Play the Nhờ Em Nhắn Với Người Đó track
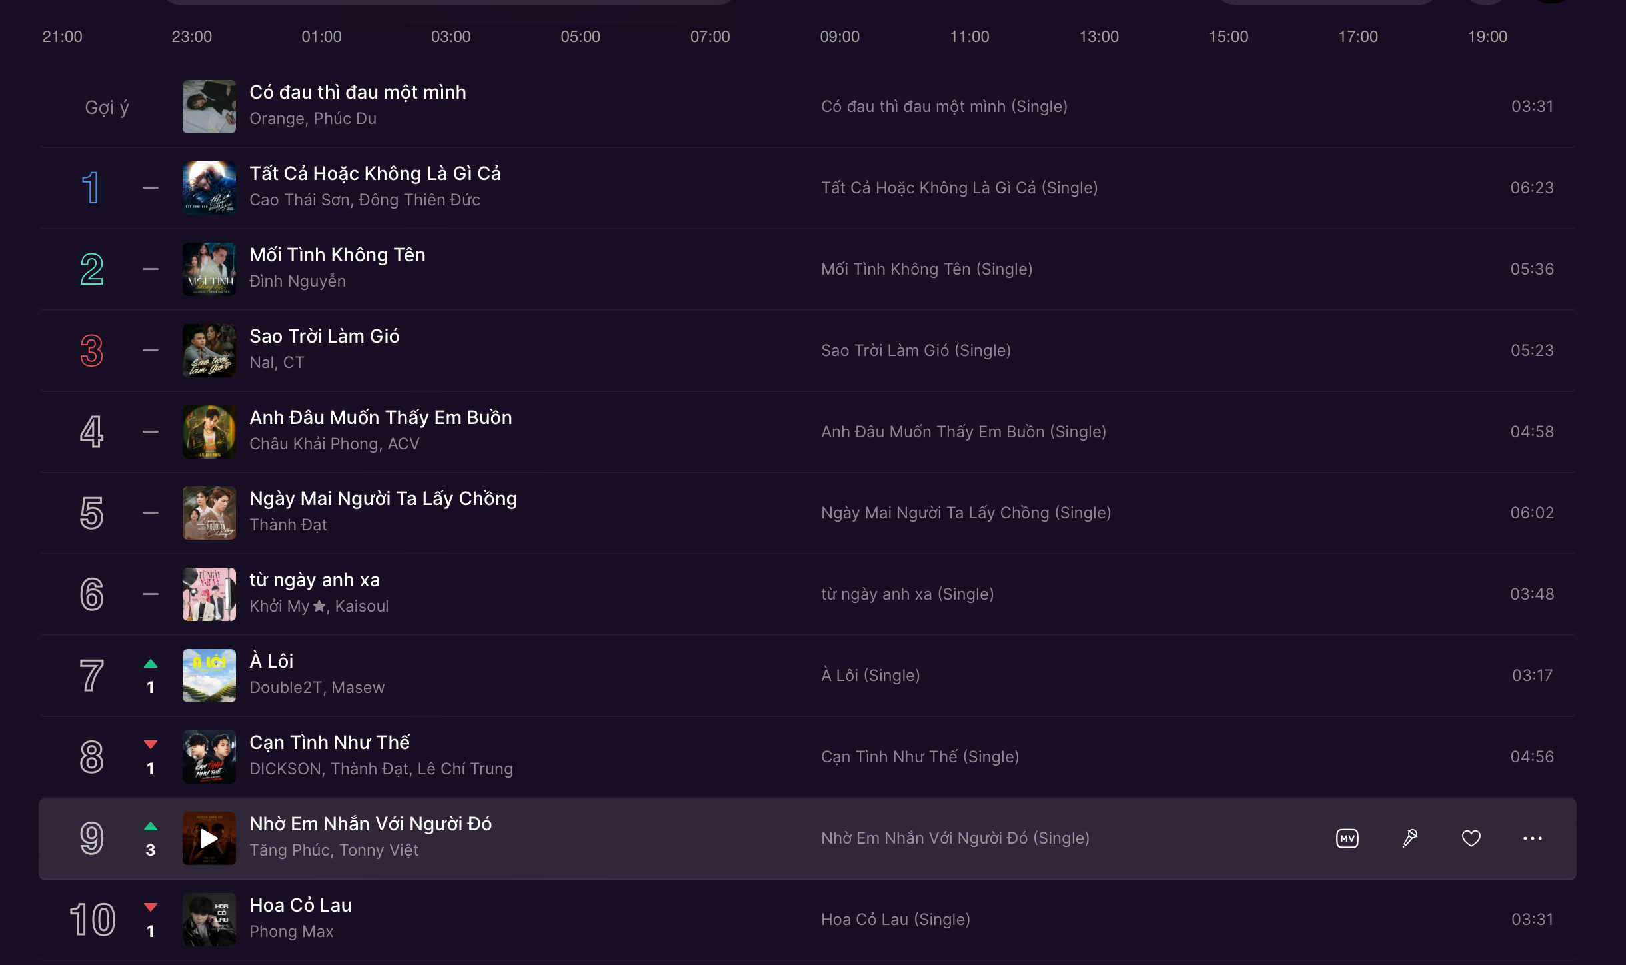Image resolution: width=1626 pixels, height=965 pixels. click(x=209, y=838)
